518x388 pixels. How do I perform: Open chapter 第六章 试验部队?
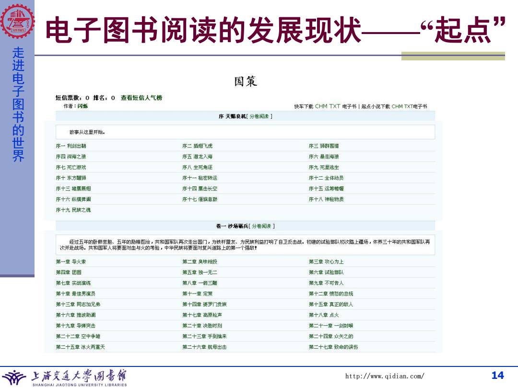(326, 272)
